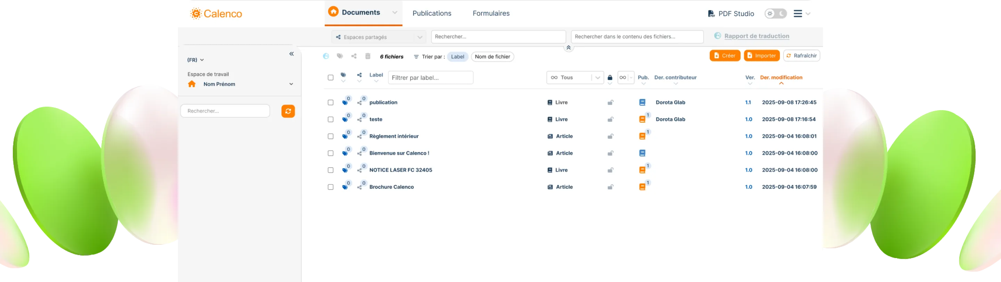Click the lock icon of publication row
Viewport: 1001px width, 282px height.
pyautogui.click(x=610, y=102)
